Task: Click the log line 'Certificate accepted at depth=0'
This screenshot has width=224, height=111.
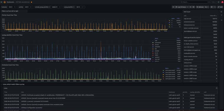Action: coord(57,95)
